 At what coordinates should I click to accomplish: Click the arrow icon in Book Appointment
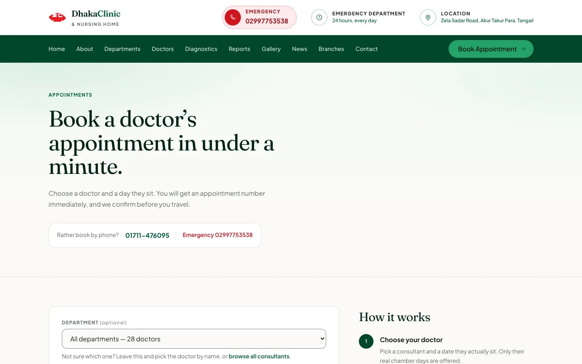[x=523, y=49]
